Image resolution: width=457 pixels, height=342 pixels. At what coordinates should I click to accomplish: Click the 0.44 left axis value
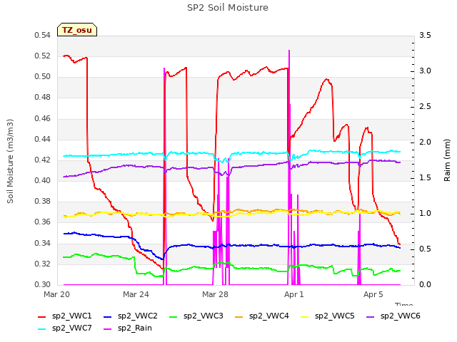tap(43, 140)
